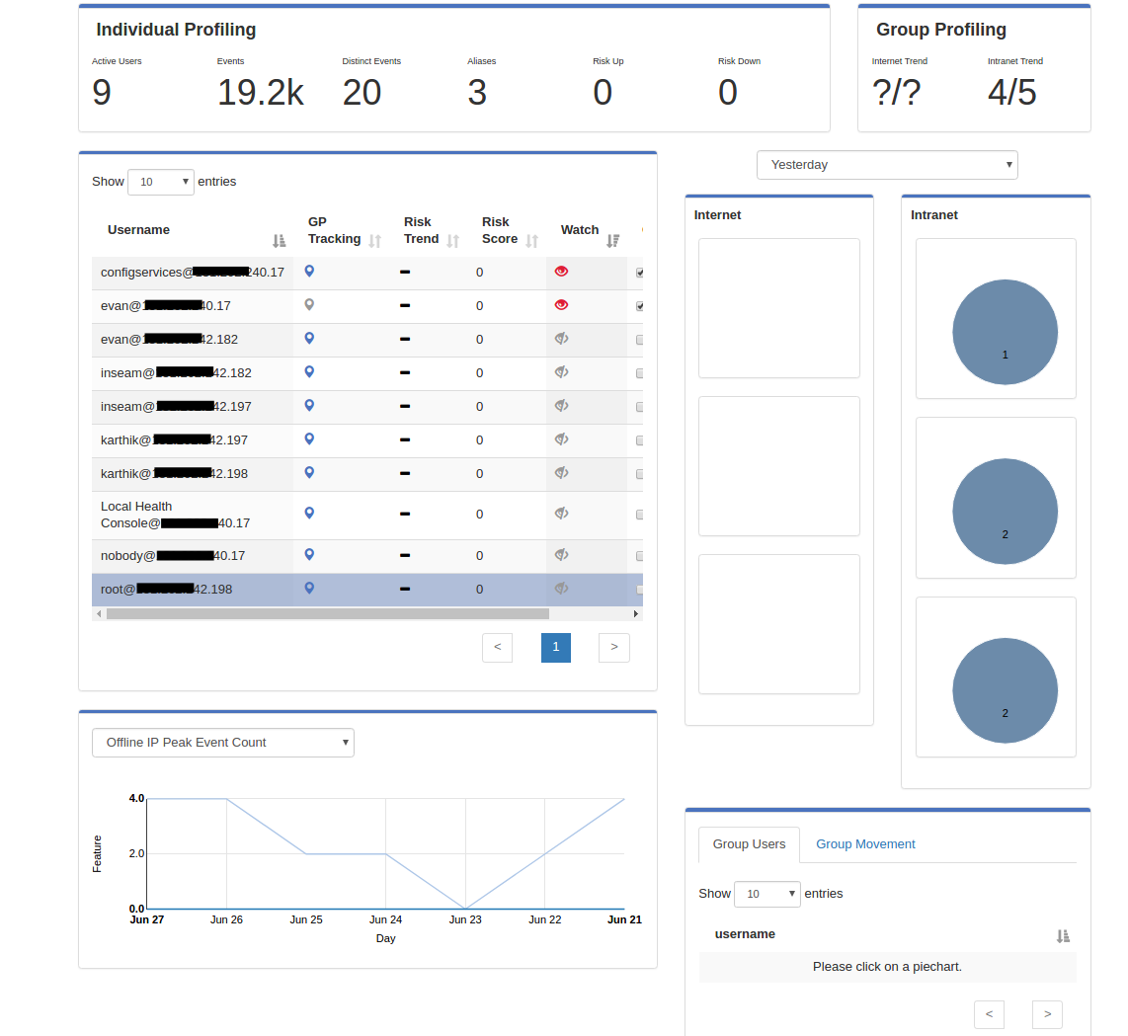This screenshot has width=1128, height=1036.
Task: Click the eye-slash Watch icon on root's row
Action: pyautogui.click(x=561, y=589)
